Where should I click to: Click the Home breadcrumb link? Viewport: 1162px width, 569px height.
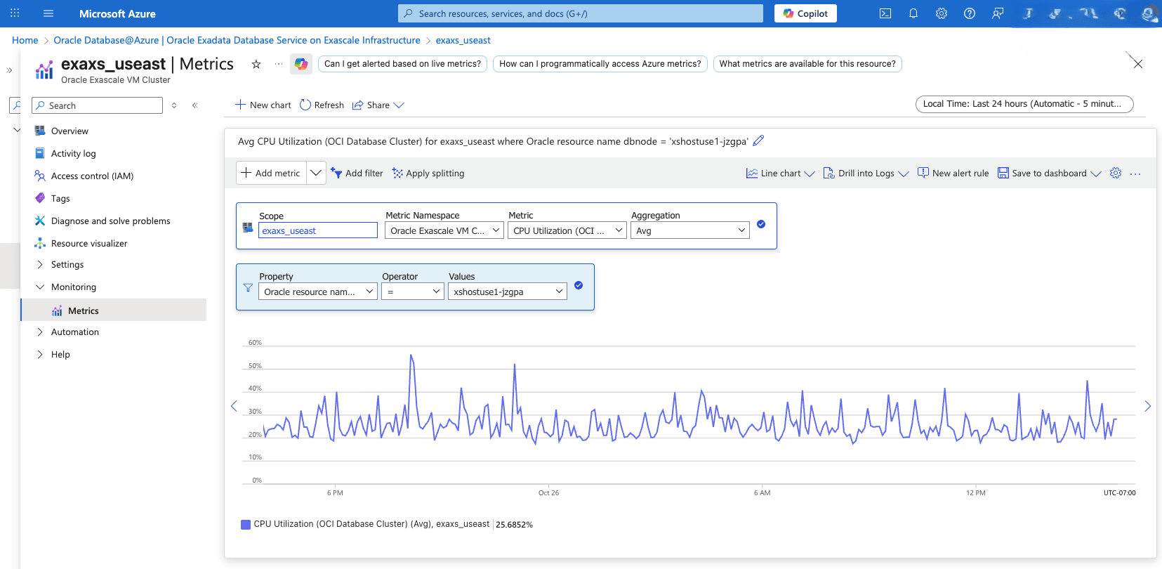click(x=25, y=41)
